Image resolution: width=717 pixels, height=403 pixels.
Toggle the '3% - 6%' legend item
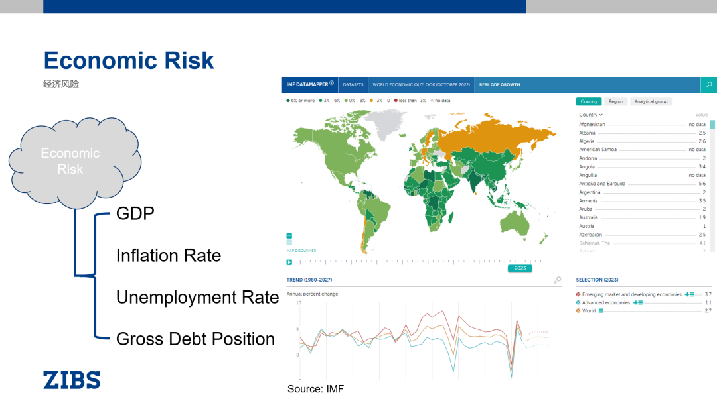coord(330,101)
